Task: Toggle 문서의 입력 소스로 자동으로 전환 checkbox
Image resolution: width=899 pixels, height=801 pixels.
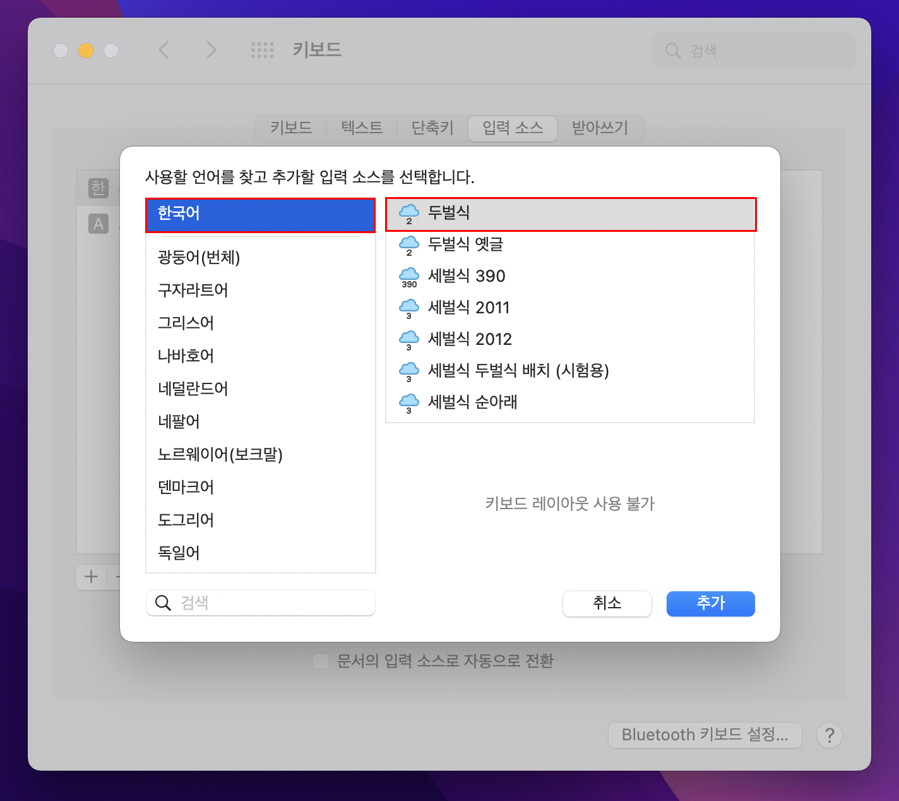Action: click(321, 661)
